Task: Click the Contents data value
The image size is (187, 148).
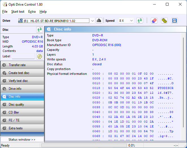Action: click(40, 51)
